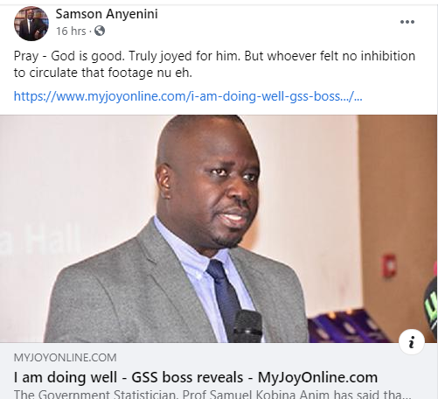Open the Samson Anyenini profile name link

pos(107,14)
